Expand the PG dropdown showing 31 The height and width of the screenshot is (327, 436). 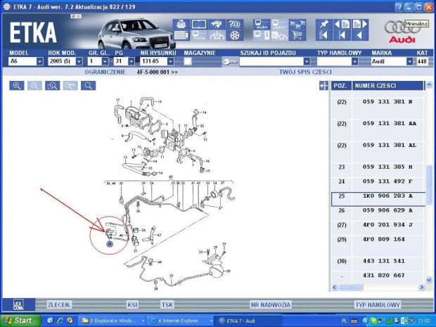click(x=132, y=61)
